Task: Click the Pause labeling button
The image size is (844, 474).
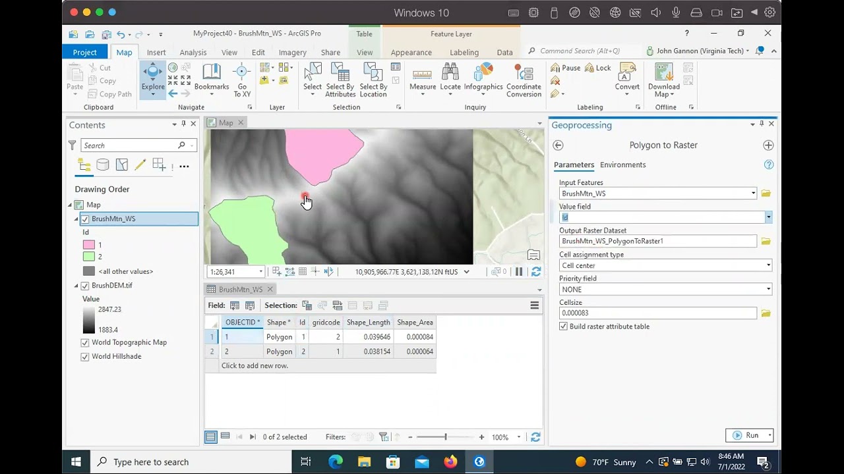Action: (x=566, y=68)
